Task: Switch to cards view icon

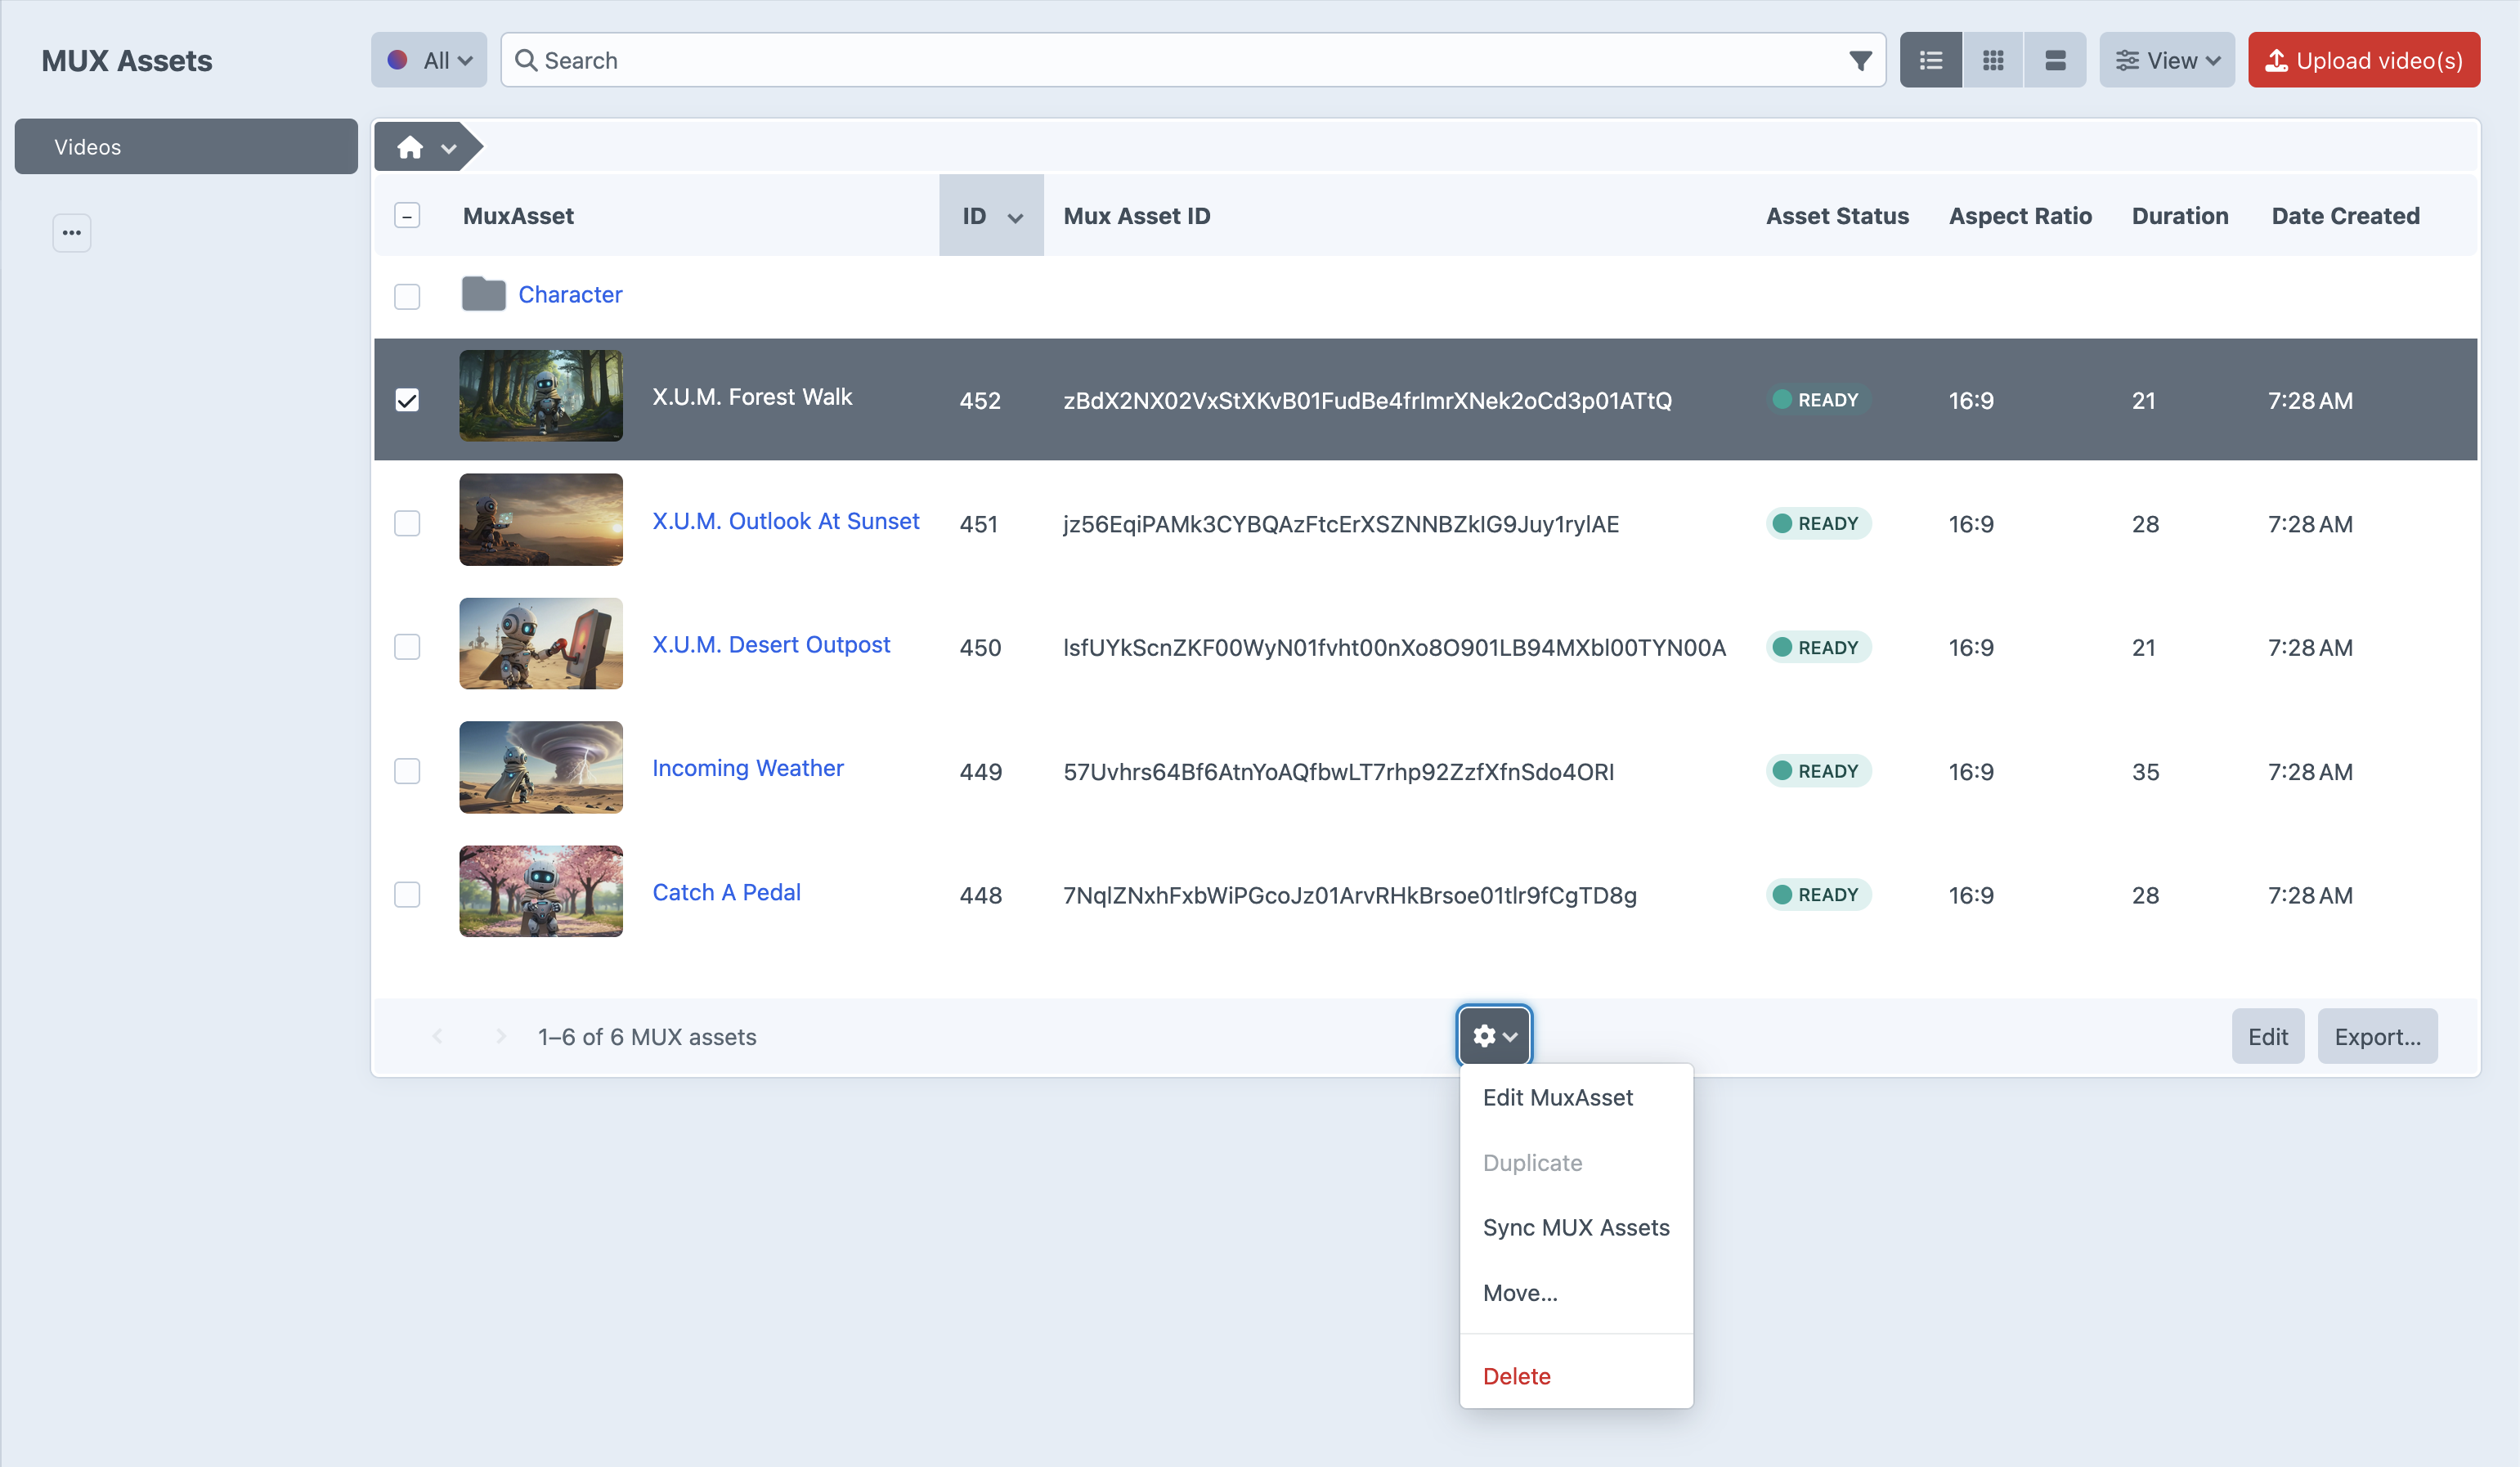Action: [x=2055, y=60]
